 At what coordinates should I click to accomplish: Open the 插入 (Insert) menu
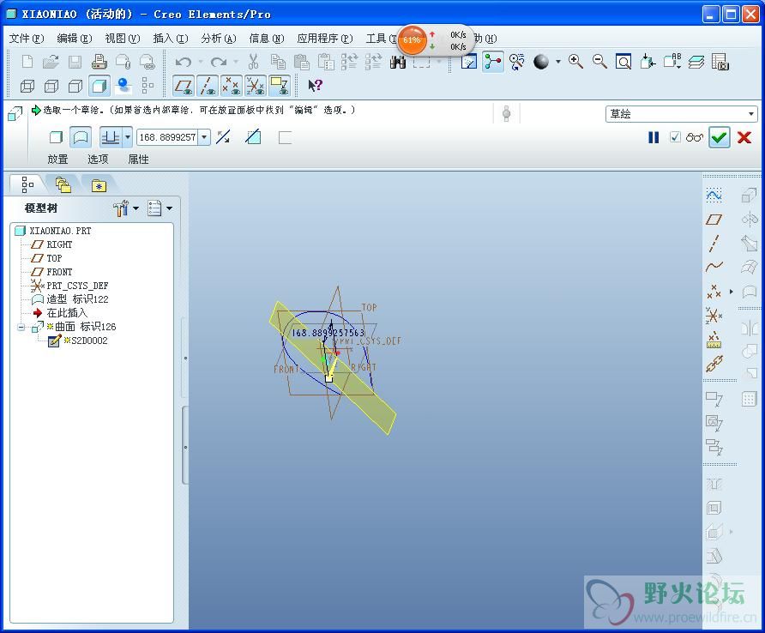(171, 38)
